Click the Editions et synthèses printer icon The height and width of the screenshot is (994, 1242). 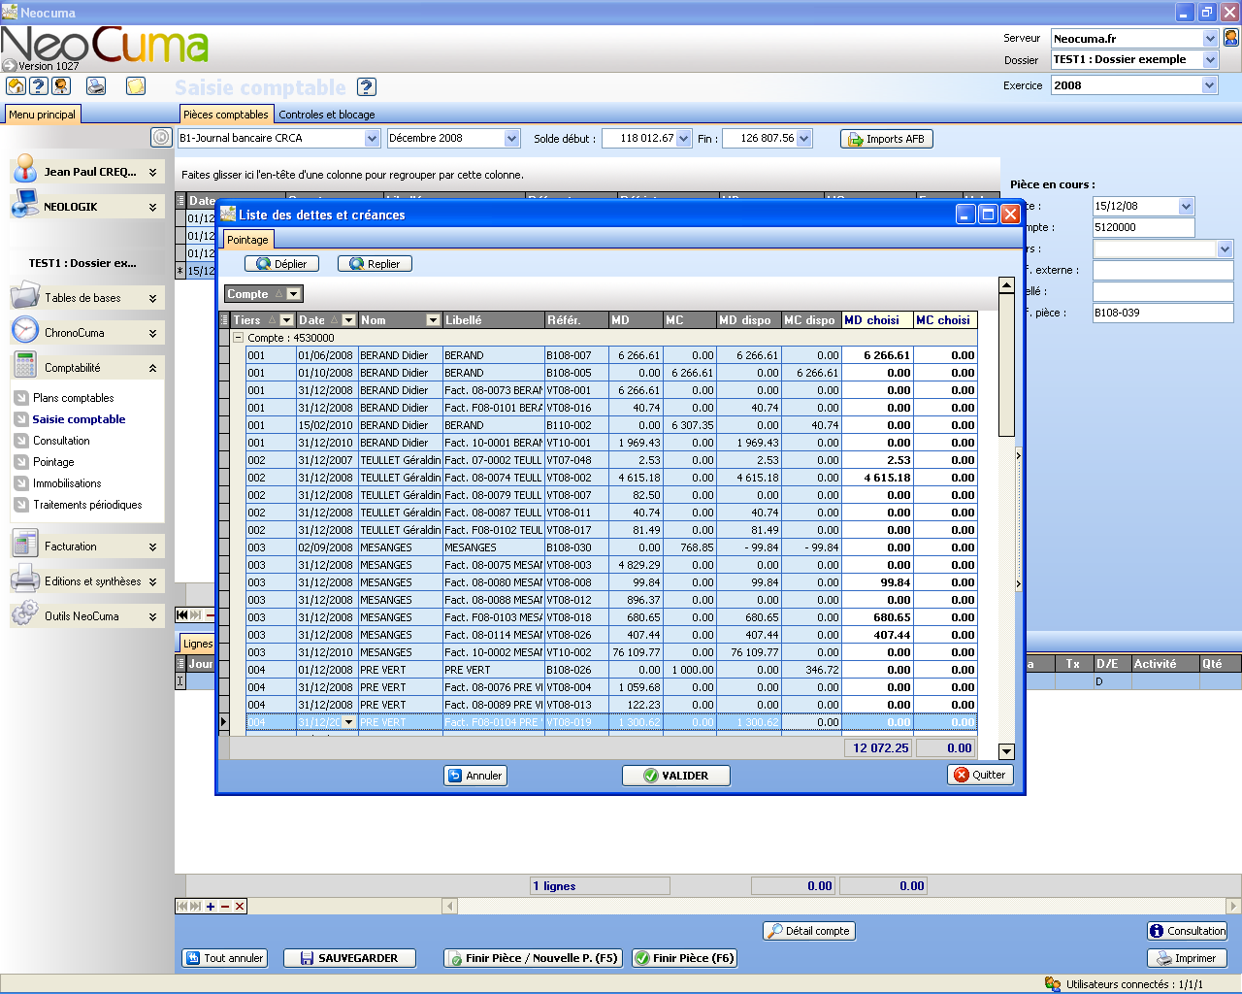tap(25, 580)
